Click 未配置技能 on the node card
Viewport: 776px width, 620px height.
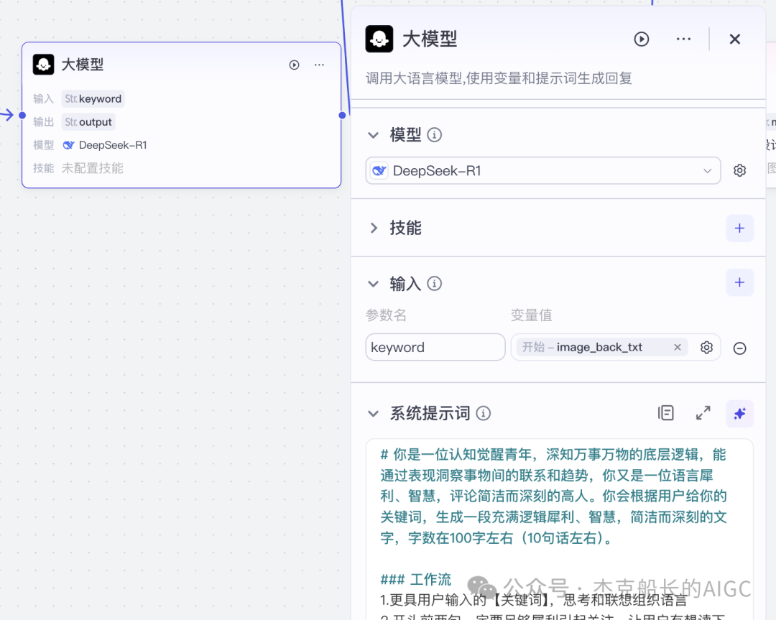pyautogui.click(x=92, y=168)
